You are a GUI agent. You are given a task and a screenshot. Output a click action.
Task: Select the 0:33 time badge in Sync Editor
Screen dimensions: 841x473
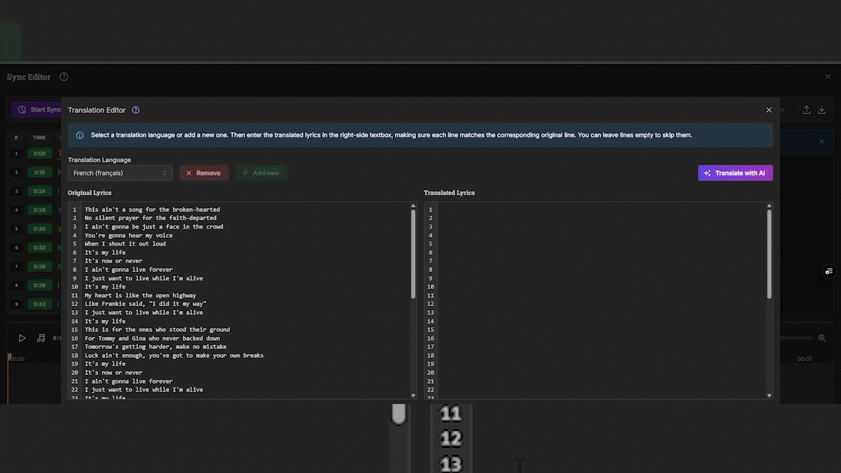[39, 248]
